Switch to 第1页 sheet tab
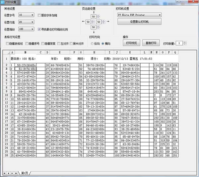This screenshot has height=177, width=199. coord(25,173)
